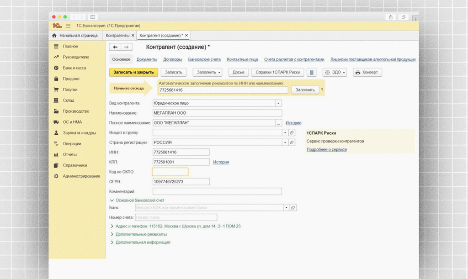Click the Код по ОКПО input field
Screen dimensions: 468x279
[x=170, y=172]
